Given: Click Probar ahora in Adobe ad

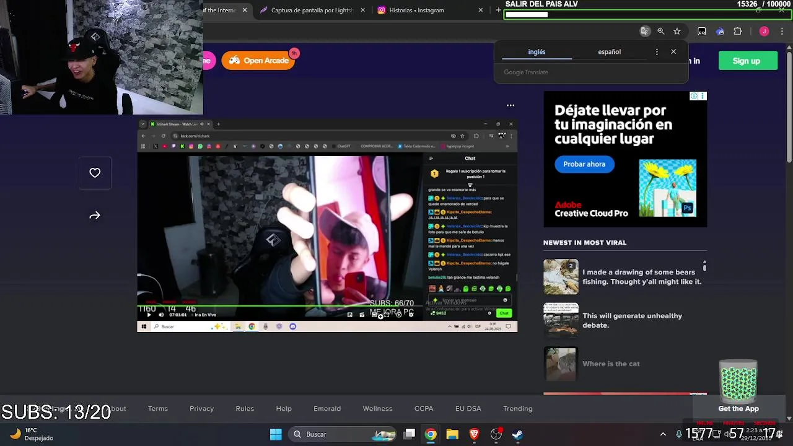Looking at the screenshot, I should point(584,164).
